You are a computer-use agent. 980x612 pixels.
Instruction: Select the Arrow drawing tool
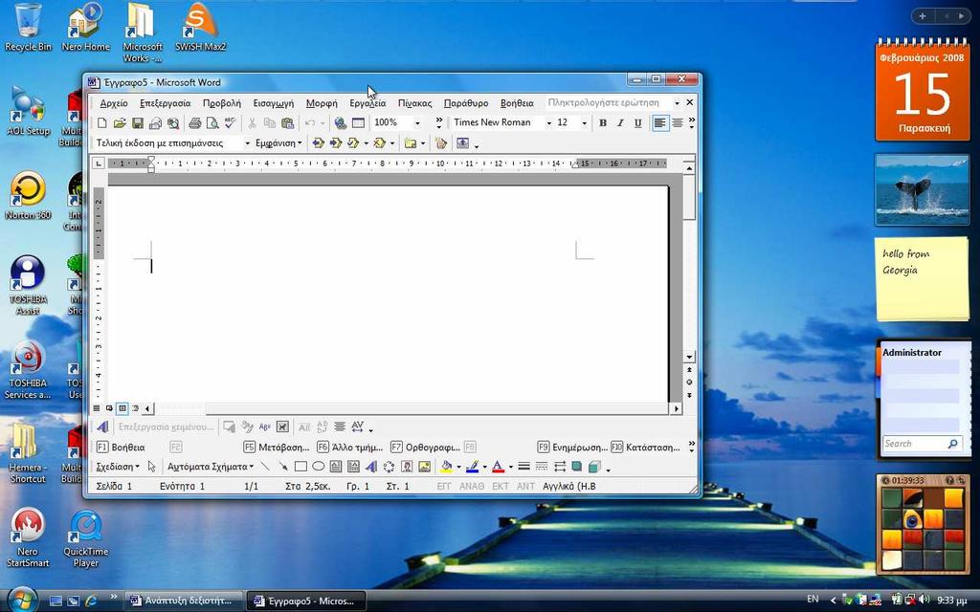pyautogui.click(x=283, y=467)
